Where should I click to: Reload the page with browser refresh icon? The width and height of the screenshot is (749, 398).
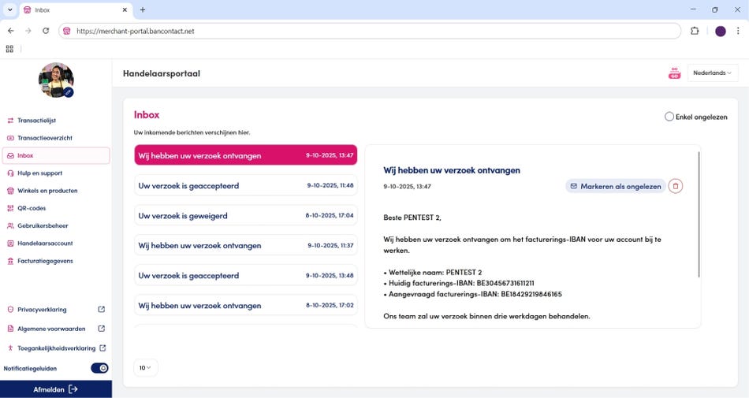(46, 31)
